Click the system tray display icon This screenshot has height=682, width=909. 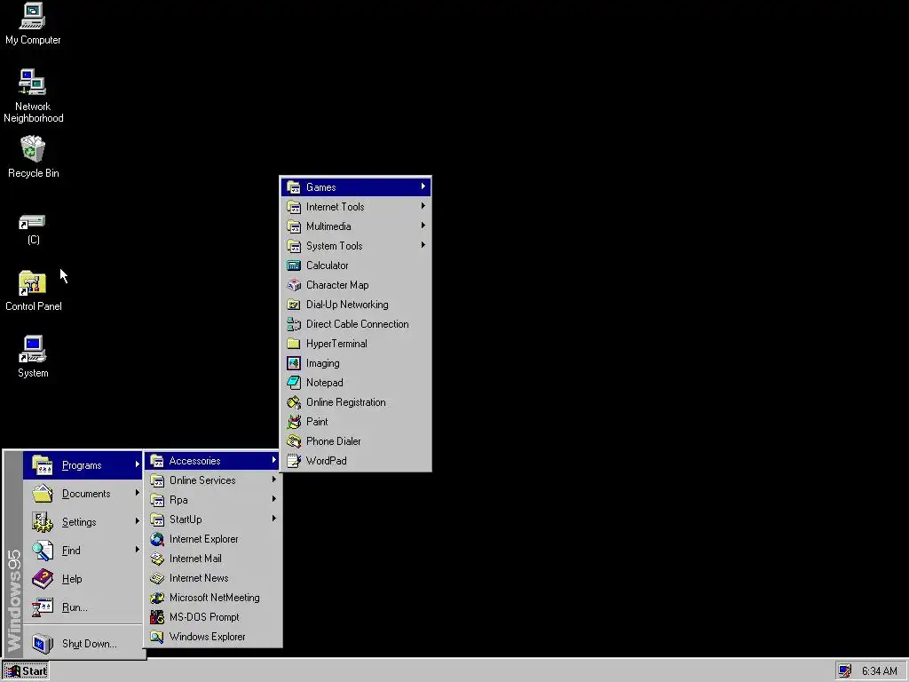(x=845, y=671)
